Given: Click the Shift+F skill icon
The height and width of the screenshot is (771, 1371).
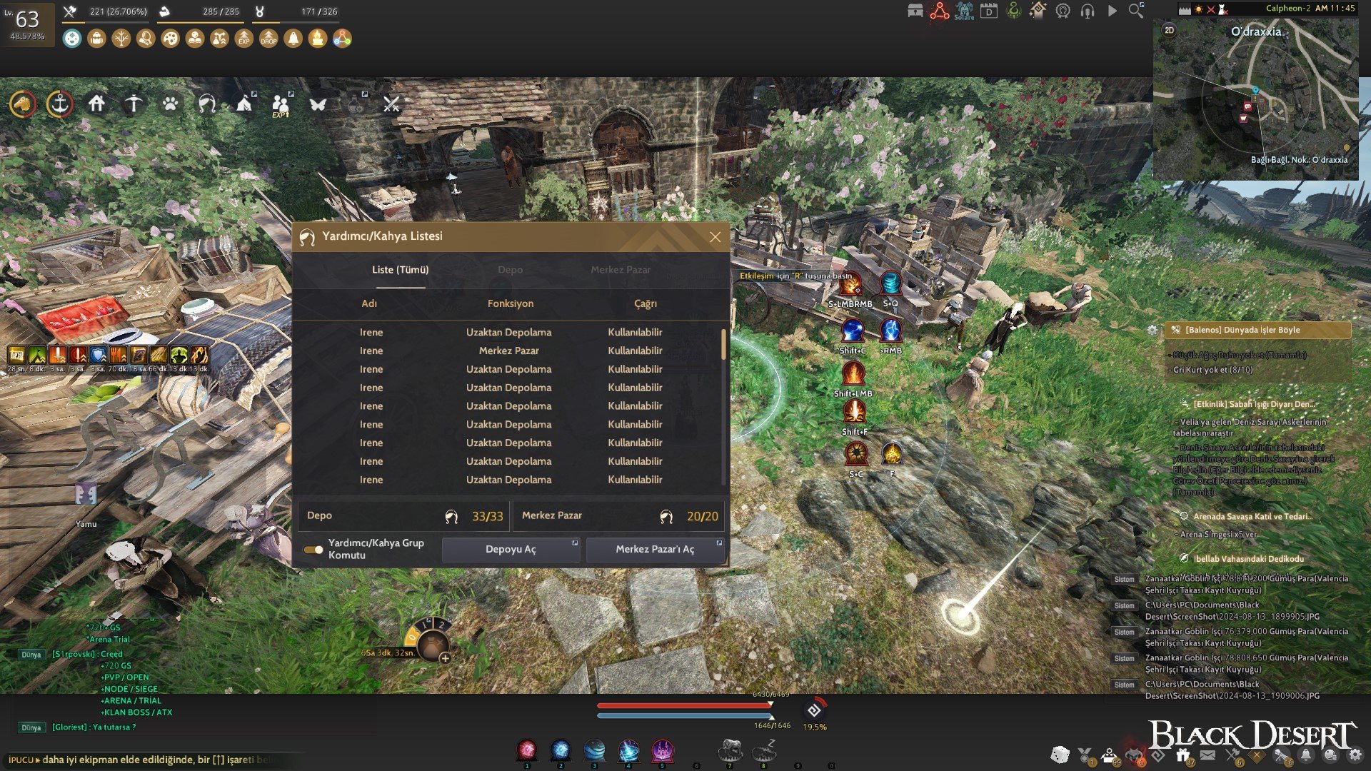Looking at the screenshot, I should (x=854, y=413).
